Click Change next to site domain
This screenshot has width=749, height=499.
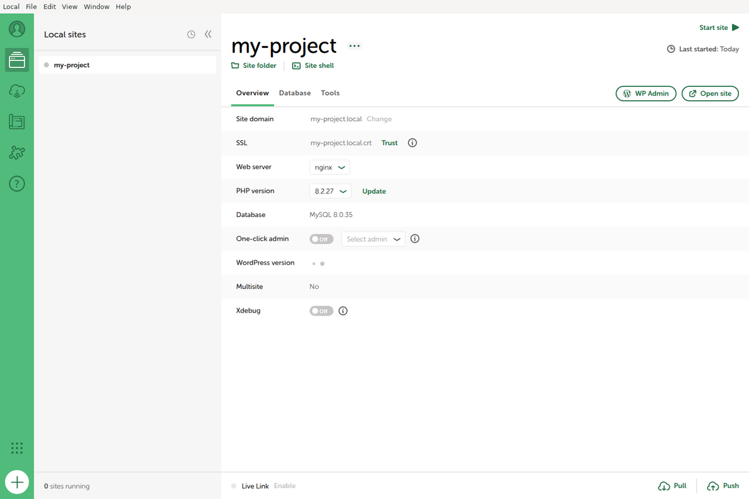pos(379,119)
